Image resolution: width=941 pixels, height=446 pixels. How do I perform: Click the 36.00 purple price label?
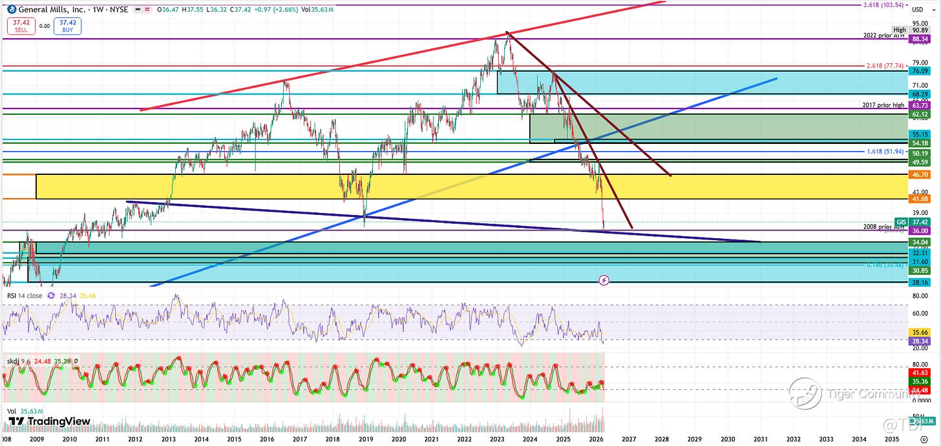pos(919,230)
